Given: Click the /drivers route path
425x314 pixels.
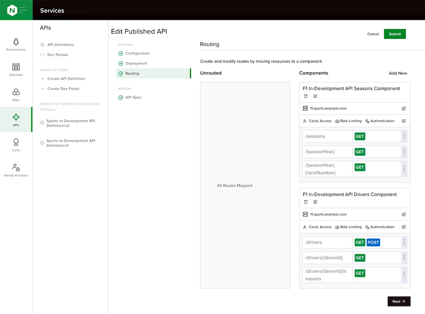Looking at the screenshot, I should point(313,243).
